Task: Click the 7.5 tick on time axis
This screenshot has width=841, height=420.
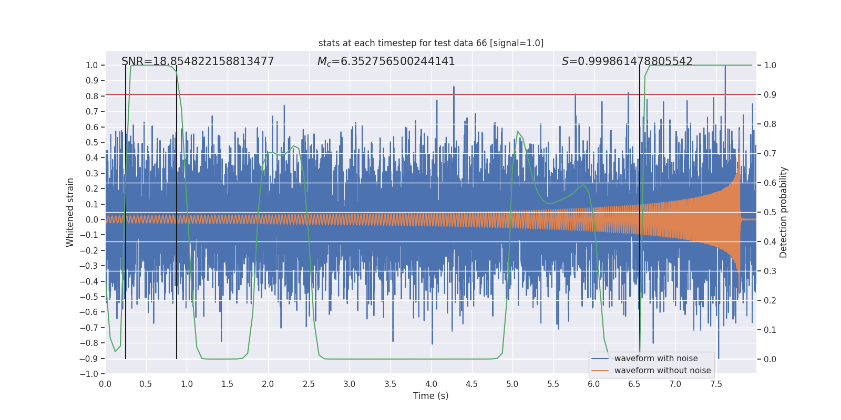Action: (716, 384)
